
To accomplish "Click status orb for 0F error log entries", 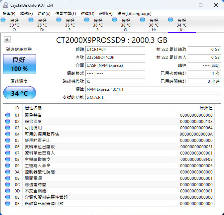I will [8, 203].
